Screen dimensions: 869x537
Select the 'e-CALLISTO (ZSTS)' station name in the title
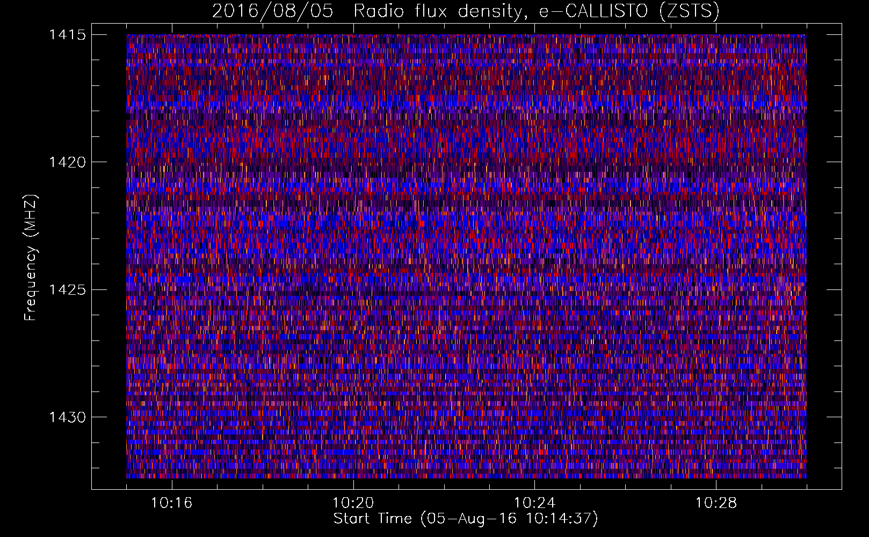[x=629, y=11]
